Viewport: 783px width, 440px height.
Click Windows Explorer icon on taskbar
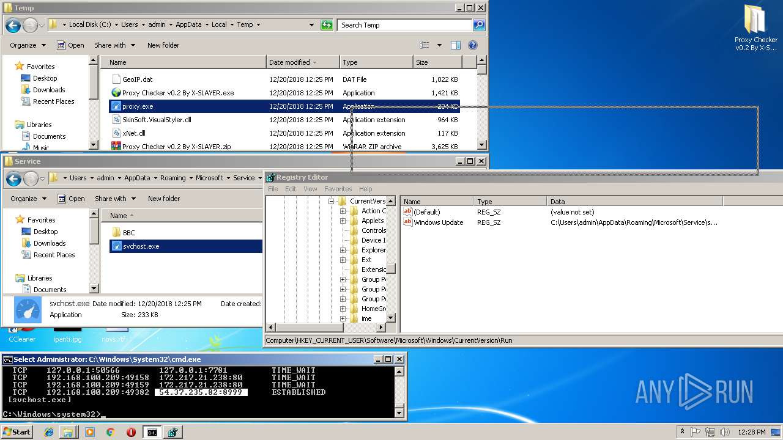pos(68,432)
